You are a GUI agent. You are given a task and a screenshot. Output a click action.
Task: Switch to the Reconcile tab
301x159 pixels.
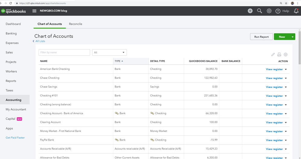[x=75, y=24]
